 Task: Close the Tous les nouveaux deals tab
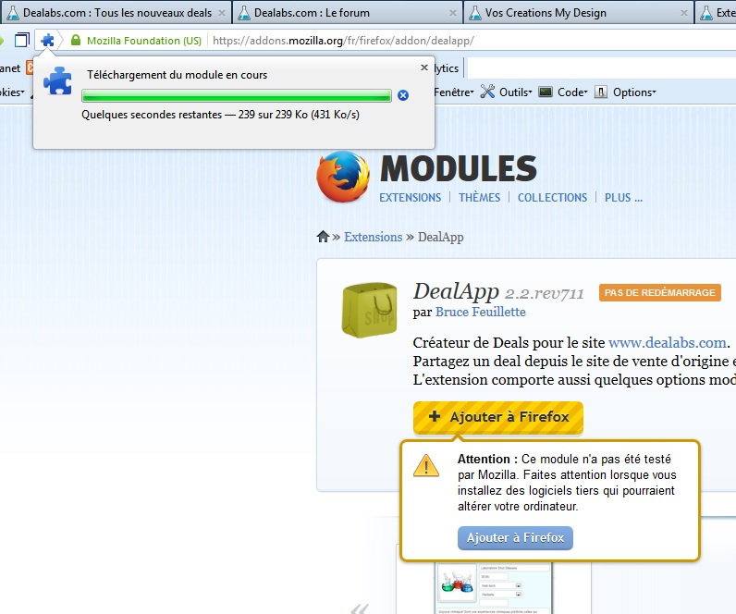[x=222, y=13]
